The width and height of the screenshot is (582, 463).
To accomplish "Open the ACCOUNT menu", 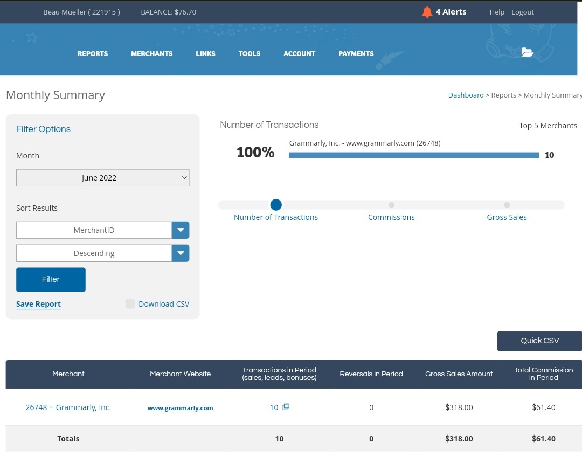I will pos(299,54).
